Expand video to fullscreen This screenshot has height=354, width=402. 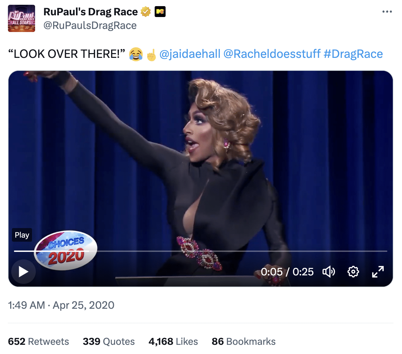378,272
